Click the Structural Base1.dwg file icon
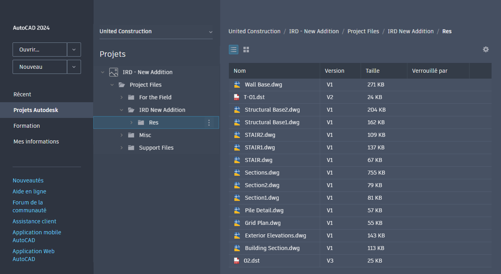The width and height of the screenshot is (501, 274). pos(237,122)
